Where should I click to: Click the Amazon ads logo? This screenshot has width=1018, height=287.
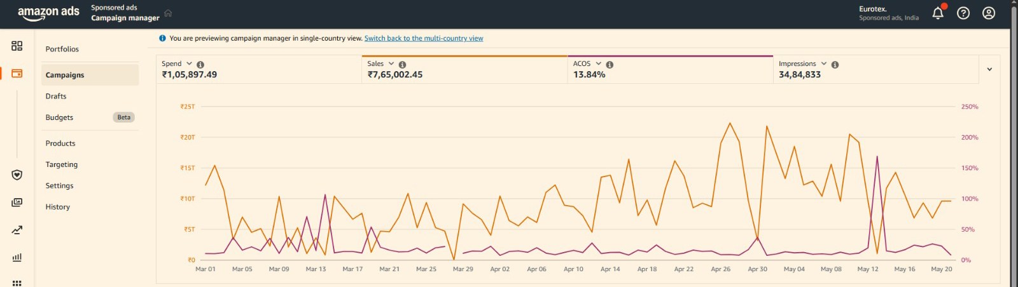[48, 13]
